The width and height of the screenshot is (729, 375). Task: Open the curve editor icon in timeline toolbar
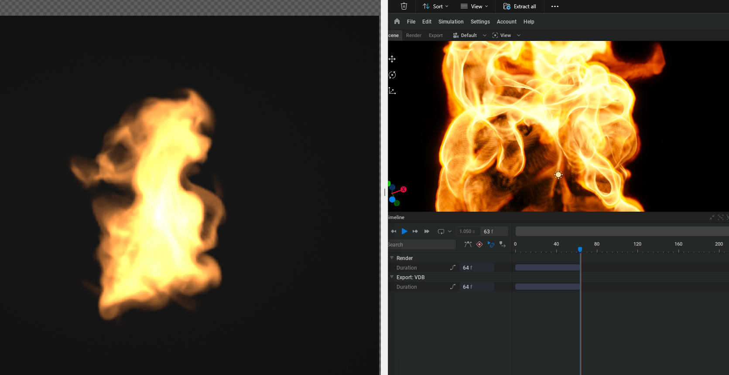pyautogui.click(x=468, y=244)
